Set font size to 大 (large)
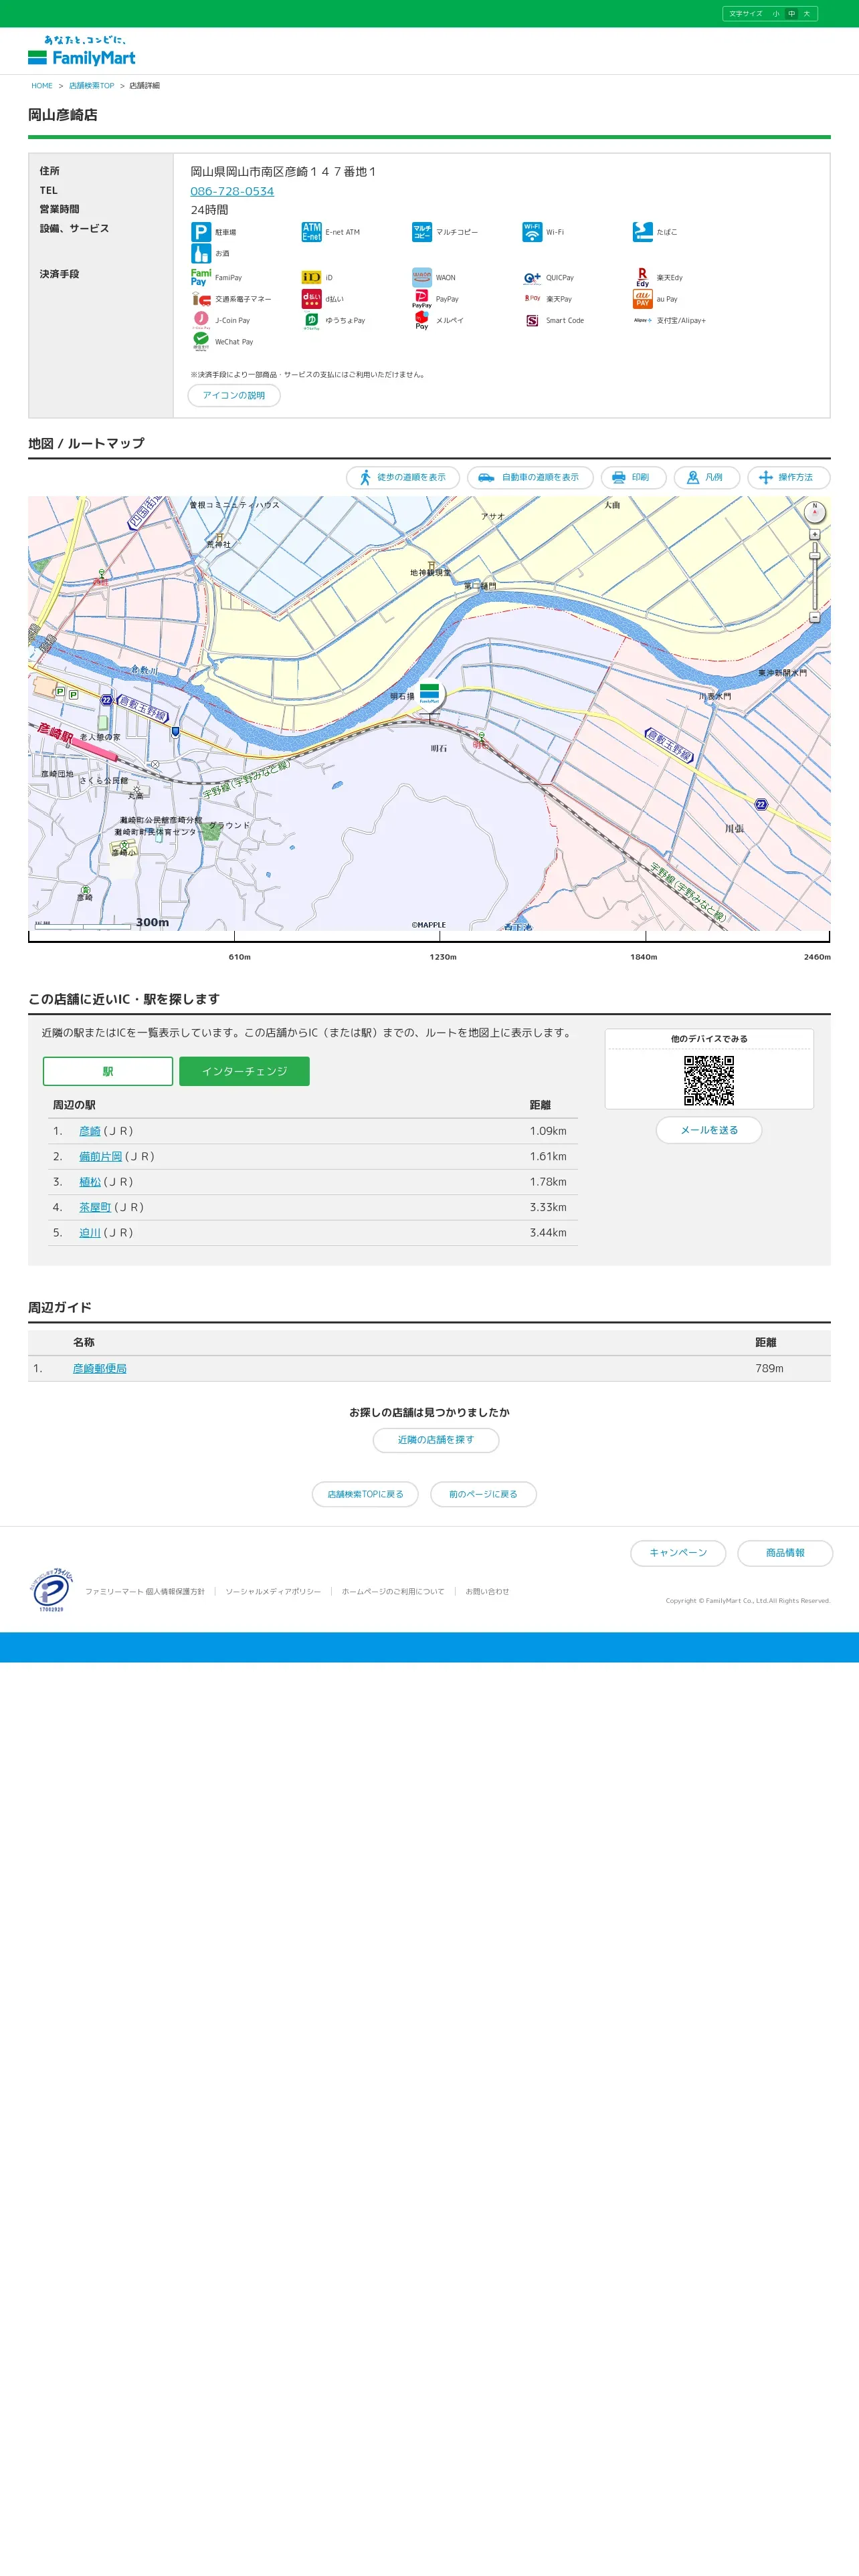The height and width of the screenshot is (2576, 859). pyautogui.click(x=807, y=14)
